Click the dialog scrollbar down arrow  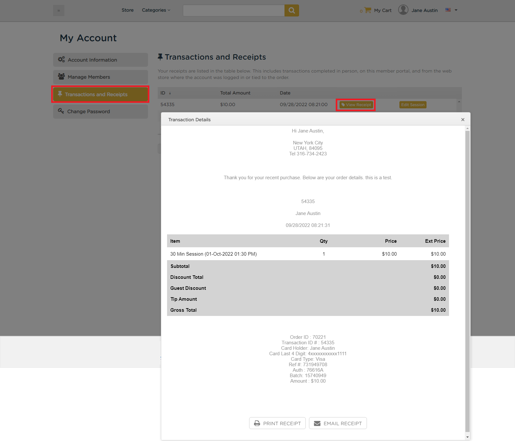pyautogui.click(x=467, y=437)
